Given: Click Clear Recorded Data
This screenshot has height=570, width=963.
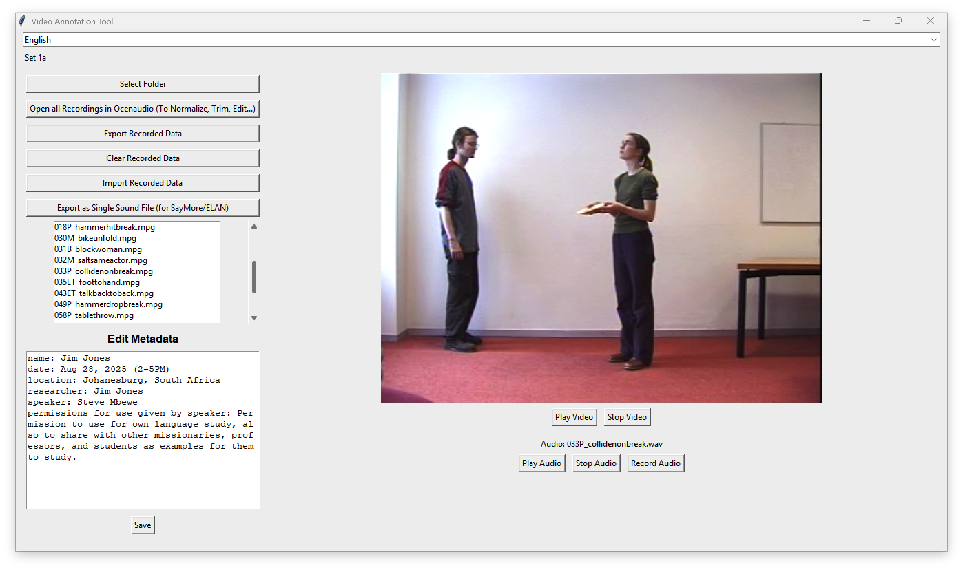Looking at the screenshot, I should point(143,158).
